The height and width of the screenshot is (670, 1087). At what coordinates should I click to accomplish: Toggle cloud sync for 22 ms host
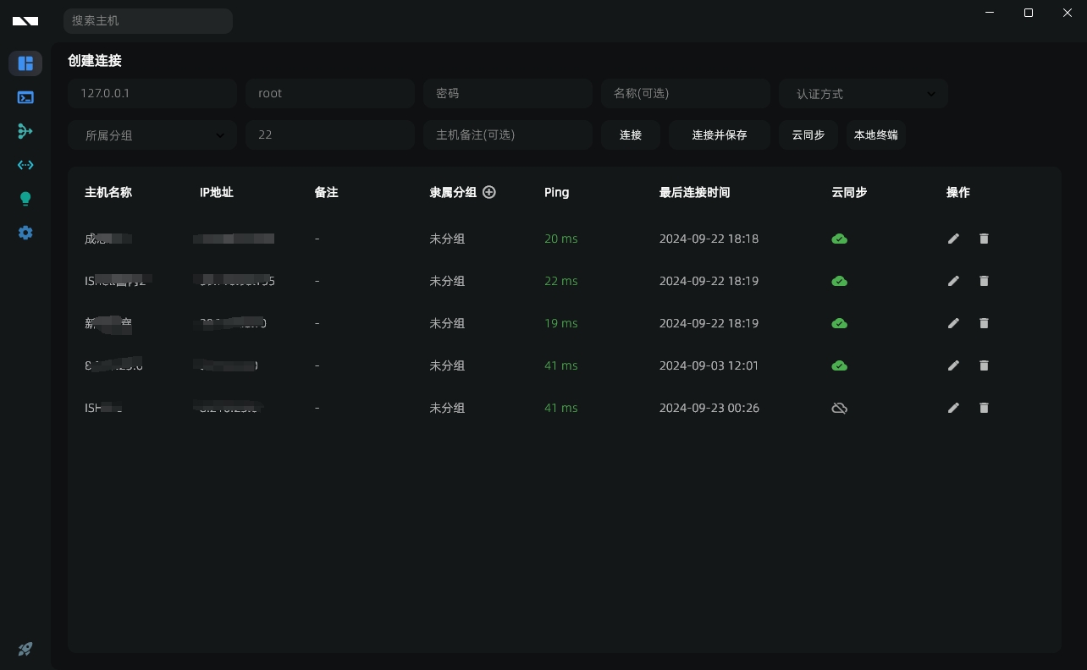point(840,281)
